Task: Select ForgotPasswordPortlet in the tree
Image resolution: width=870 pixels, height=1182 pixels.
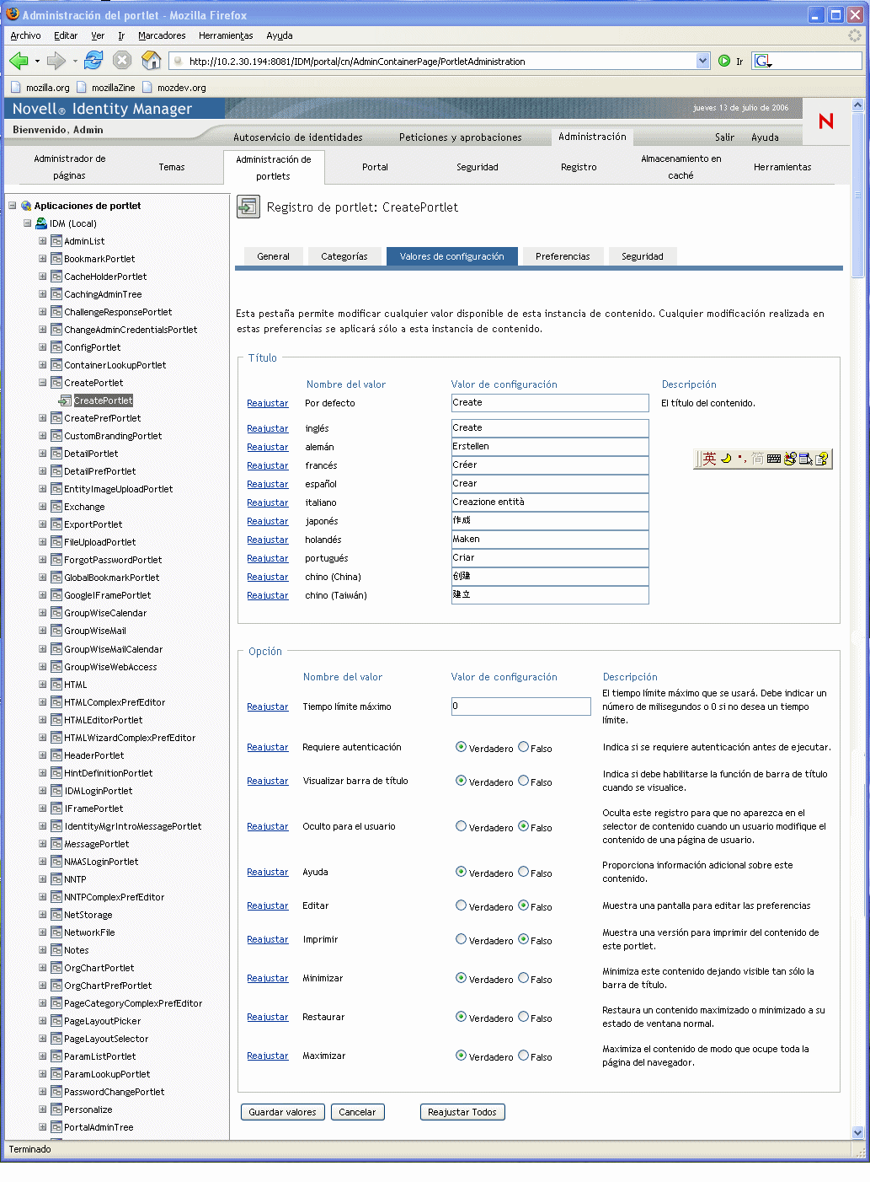Action: coord(113,560)
